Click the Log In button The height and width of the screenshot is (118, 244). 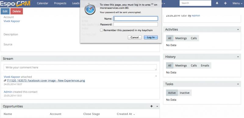151,37
